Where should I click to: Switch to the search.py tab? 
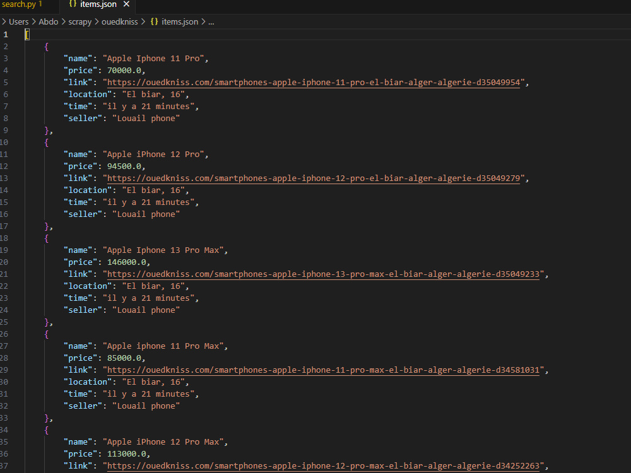point(22,4)
